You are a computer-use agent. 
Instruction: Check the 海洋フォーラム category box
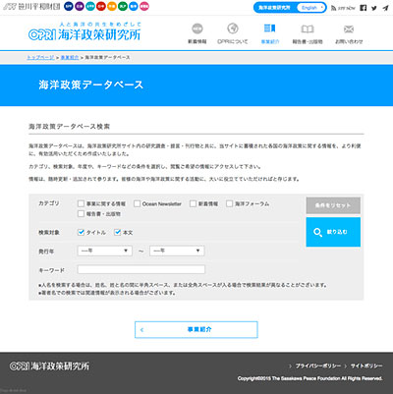[x=229, y=203]
